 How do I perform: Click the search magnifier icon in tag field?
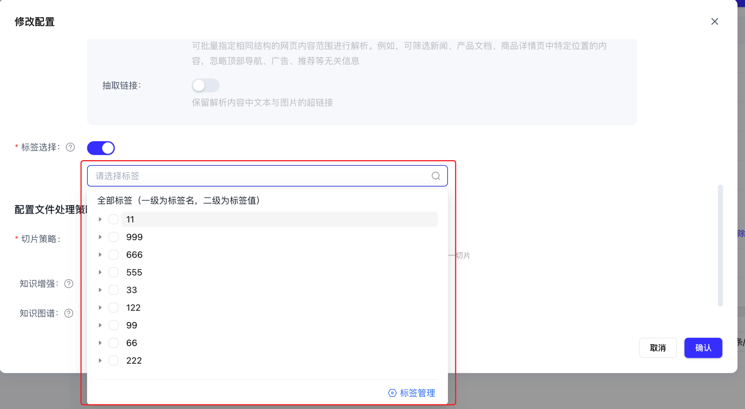(x=436, y=176)
